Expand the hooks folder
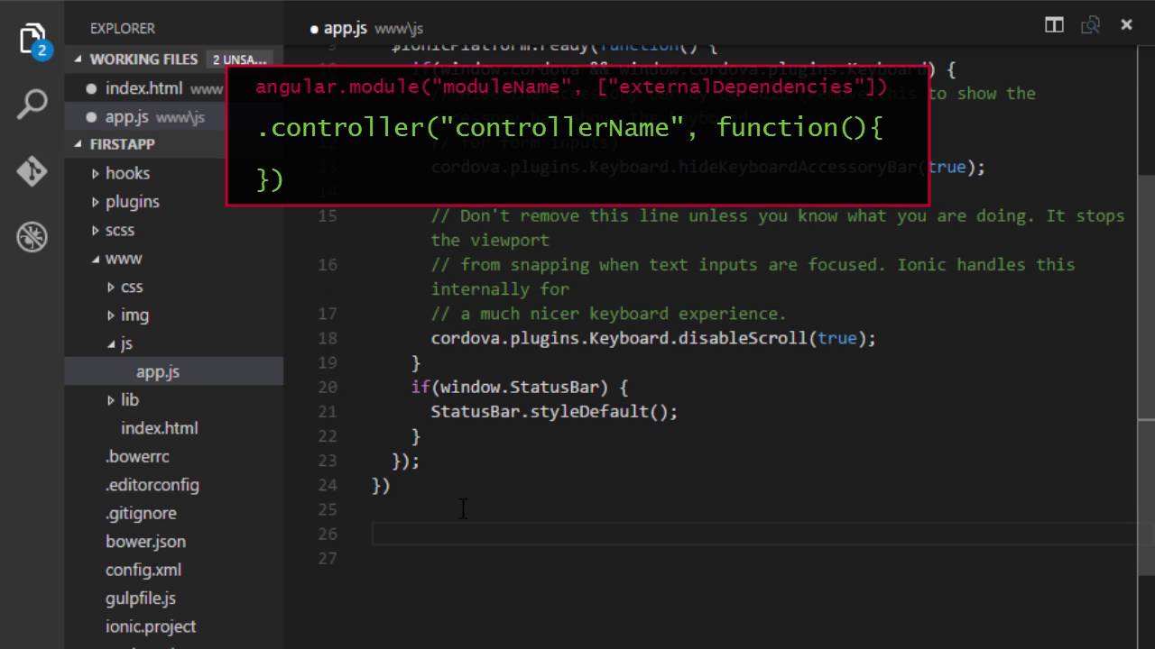The width and height of the screenshot is (1155, 649). pyautogui.click(x=127, y=173)
